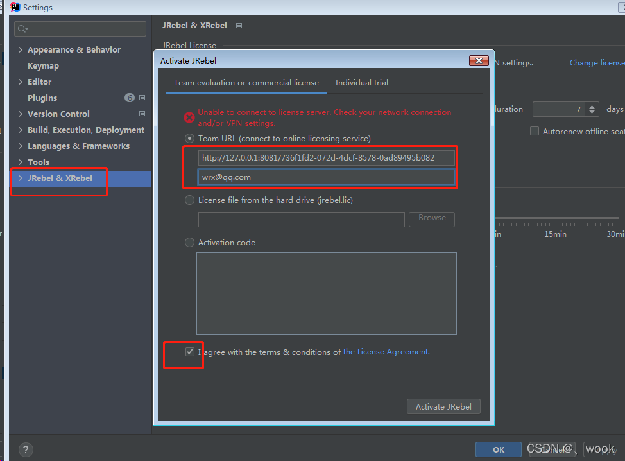Click the offline duration days value field
Screen dimensions: 625x461
[558, 109]
